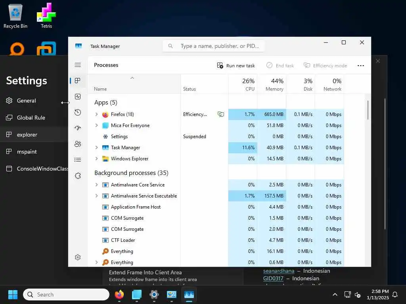Open the Startup apps icon in the sidebar
Screen dimensions: 406x304
pos(78,128)
